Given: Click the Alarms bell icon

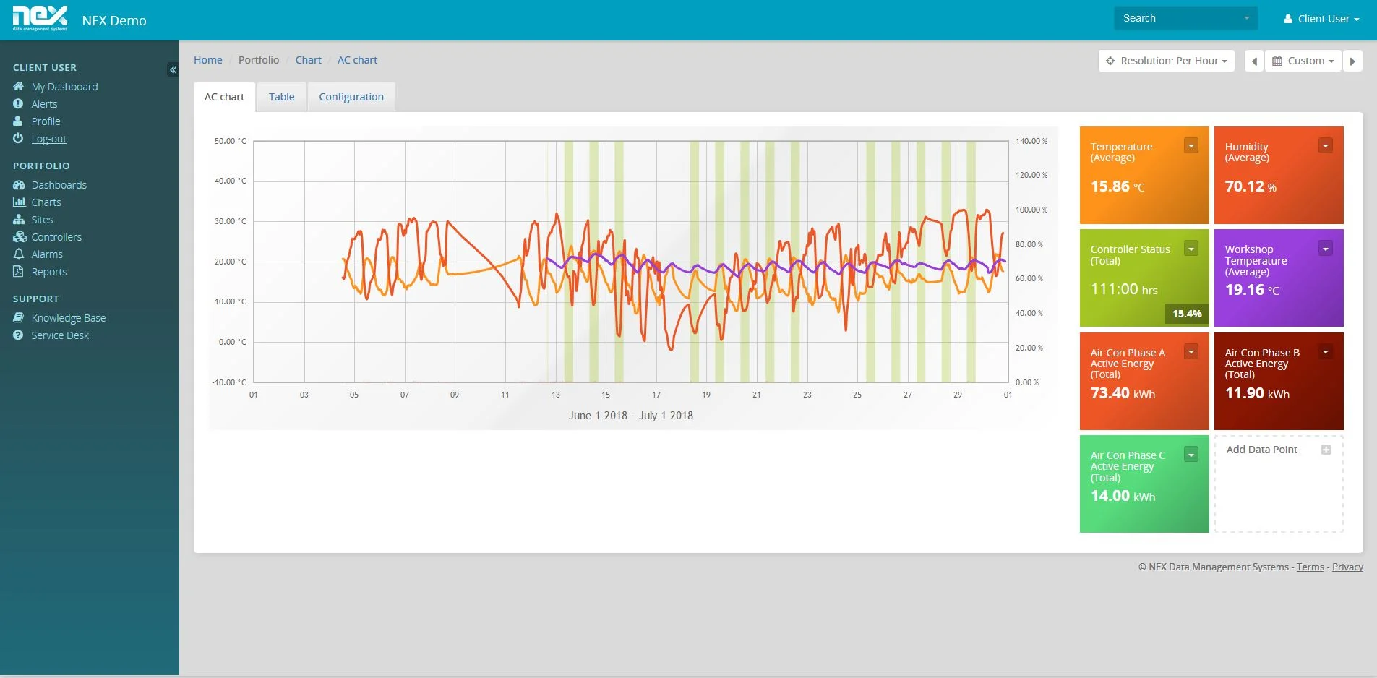Looking at the screenshot, I should [x=19, y=254].
